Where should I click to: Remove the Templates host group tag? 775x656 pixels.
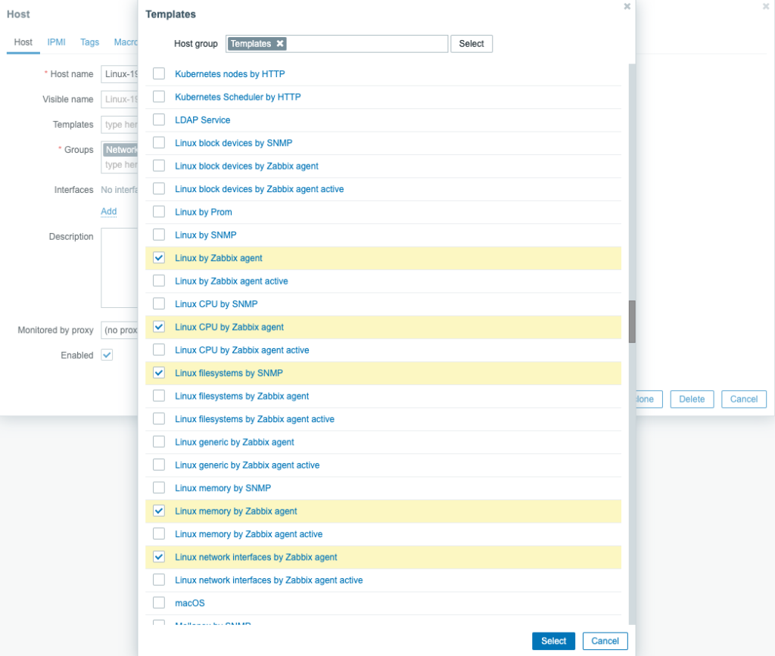tap(280, 43)
